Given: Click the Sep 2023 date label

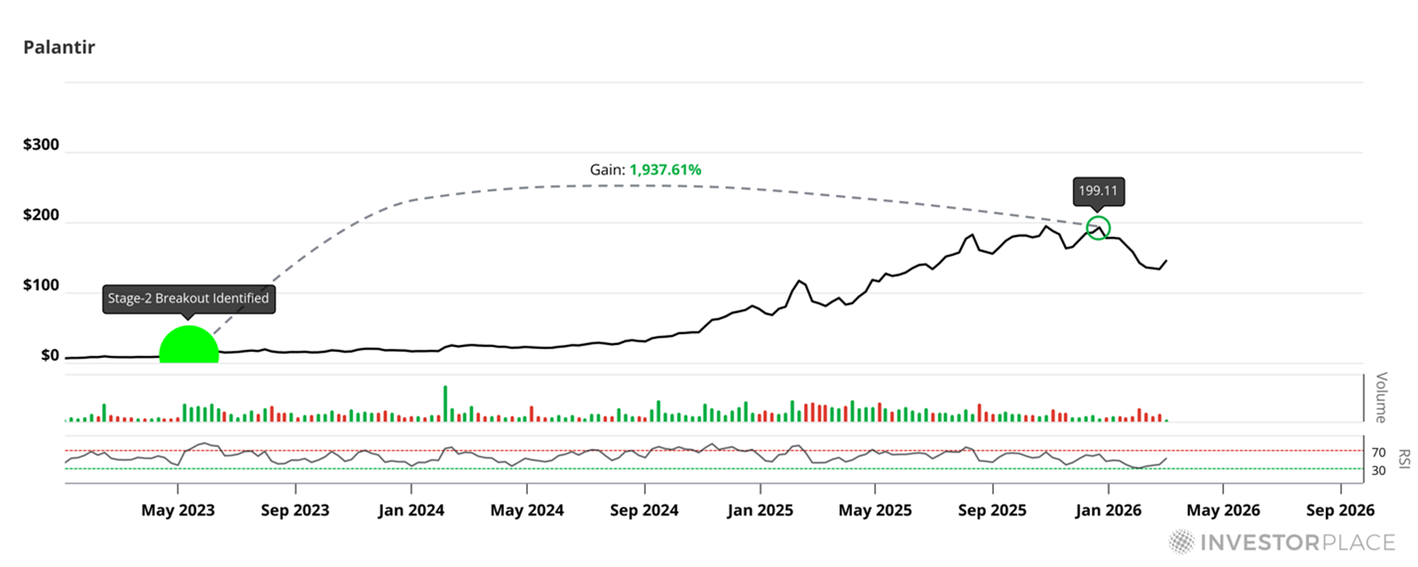Looking at the screenshot, I should (x=295, y=511).
